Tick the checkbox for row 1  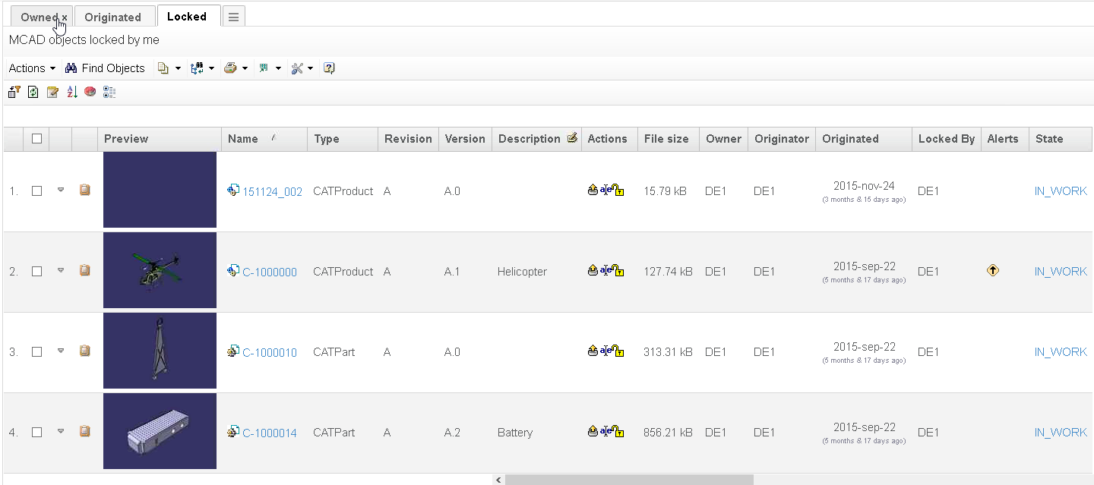(x=36, y=191)
